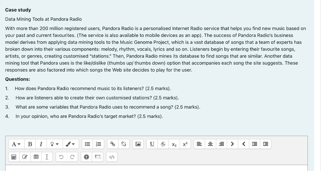Click 'Data Mining Tools at Pandora Radio' title
The height and width of the screenshot is (171, 321).
click(43, 19)
